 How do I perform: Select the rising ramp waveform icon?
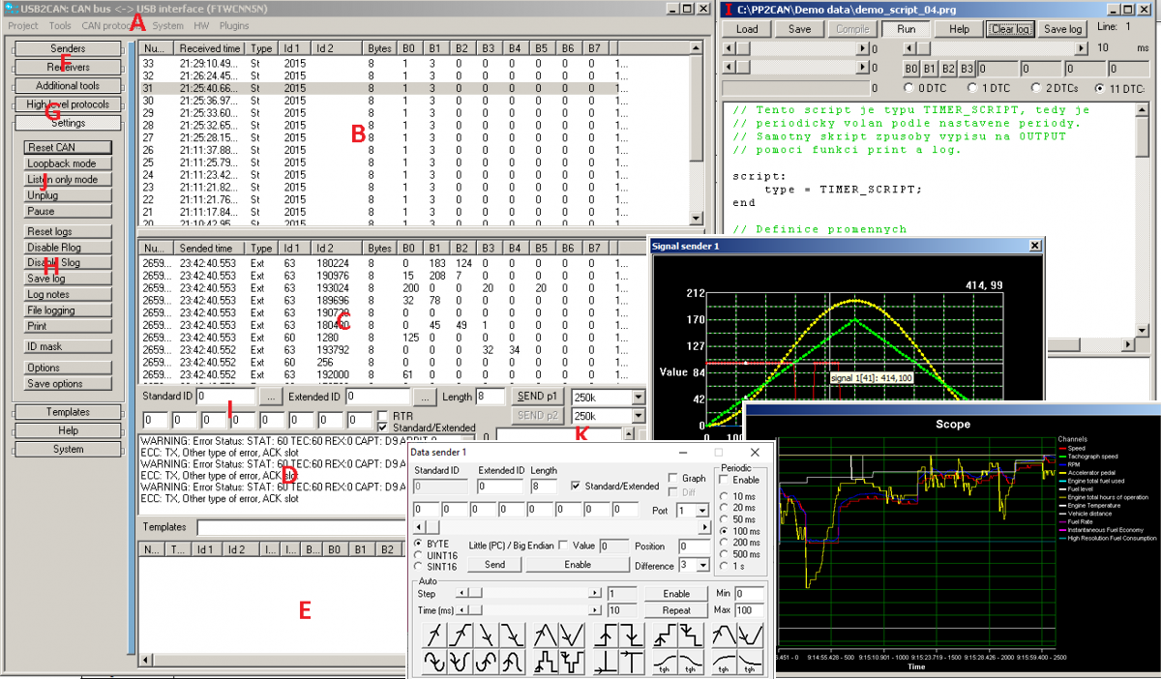click(x=434, y=635)
